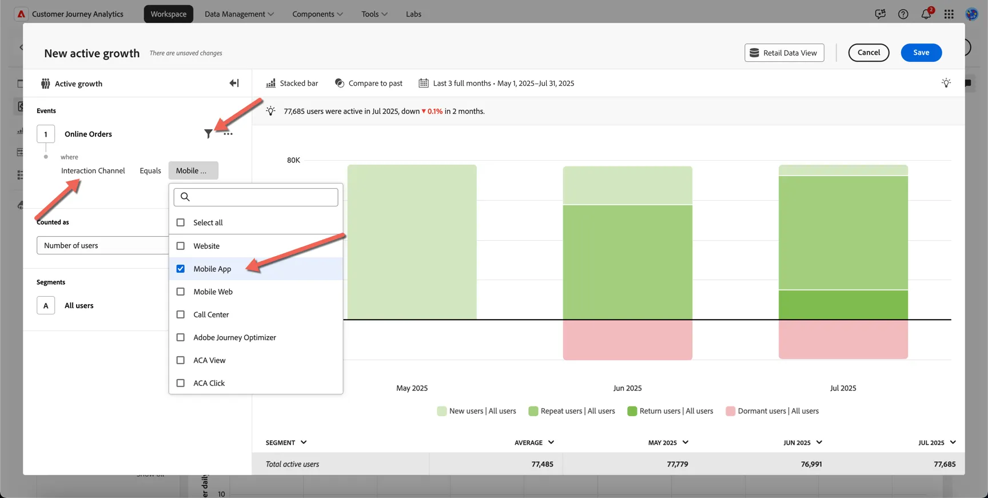Open the feedback chat icon in header
Image resolution: width=988 pixels, height=498 pixels.
(880, 14)
